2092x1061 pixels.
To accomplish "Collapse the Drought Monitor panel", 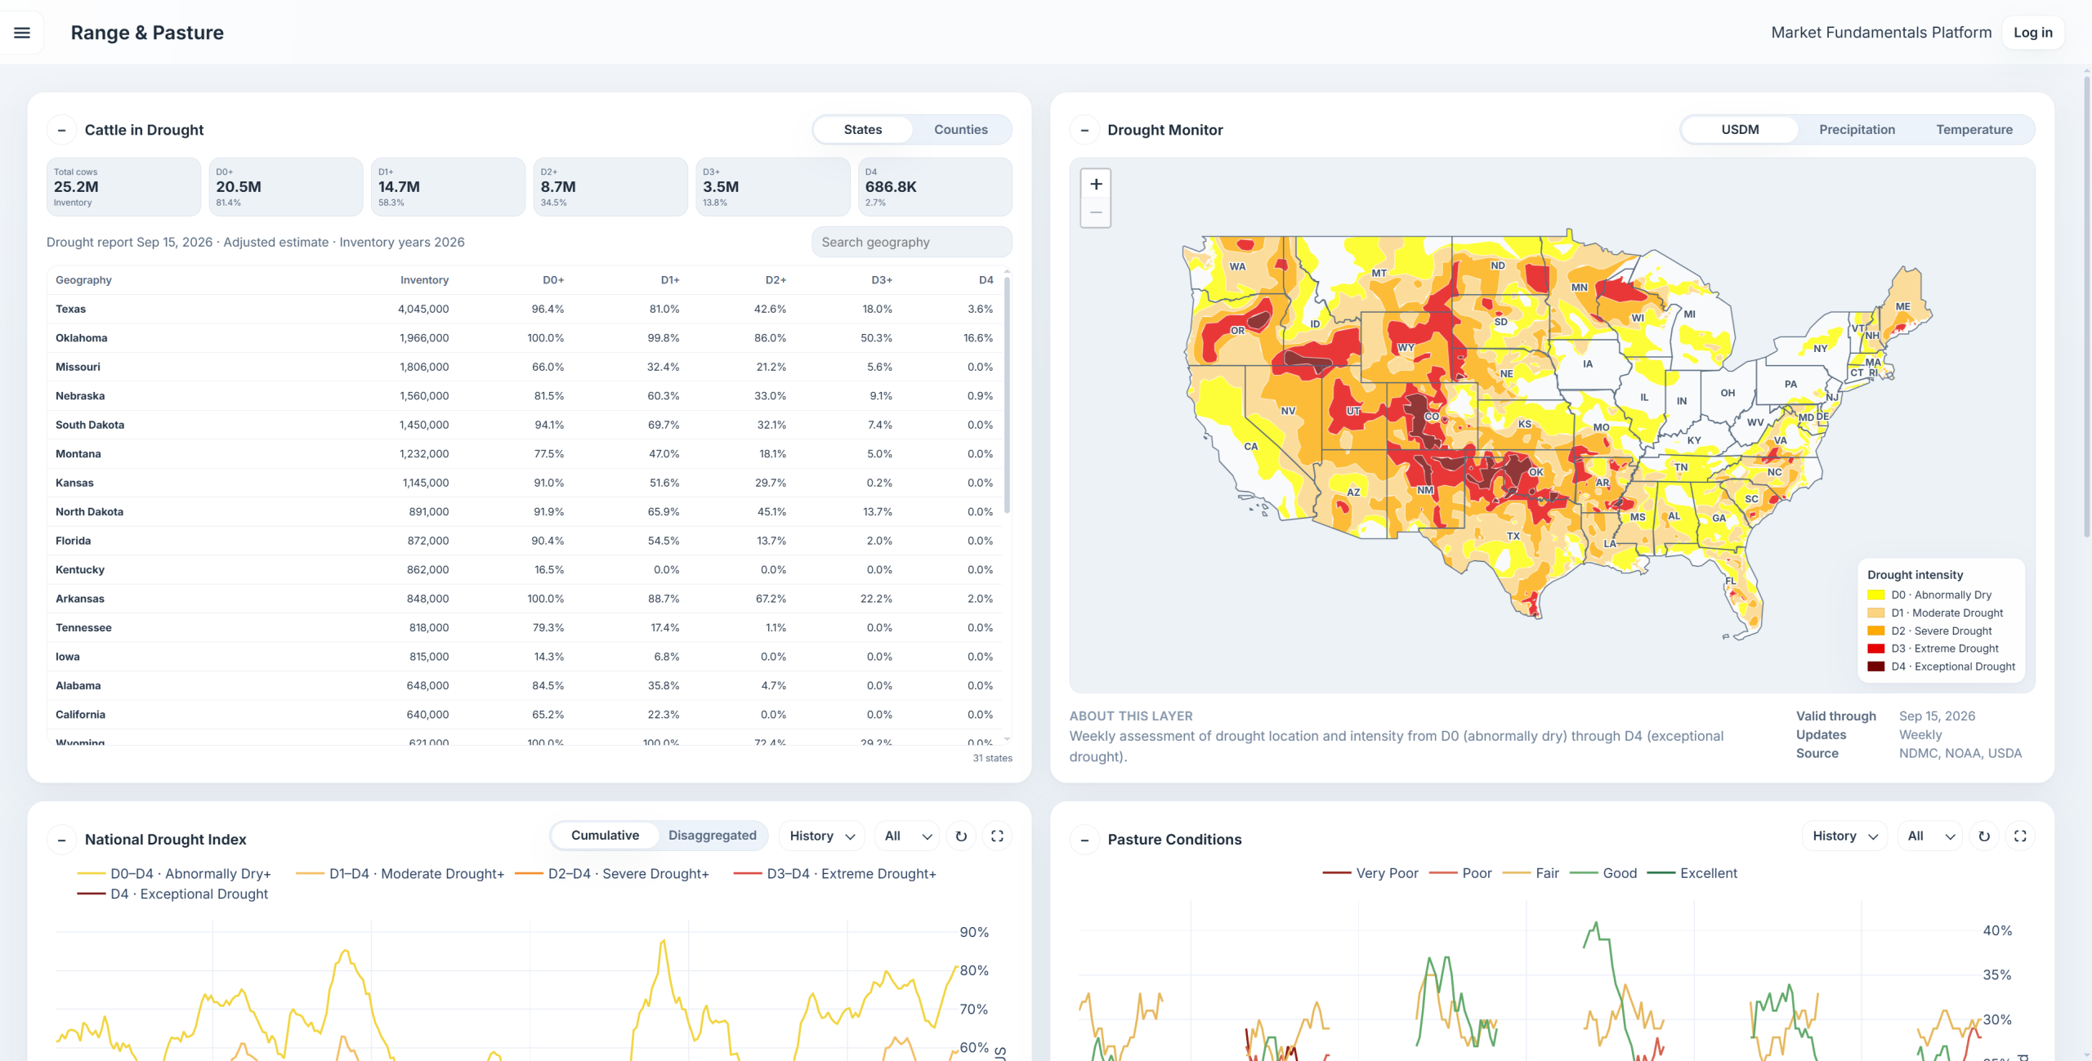I will (1084, 131).
